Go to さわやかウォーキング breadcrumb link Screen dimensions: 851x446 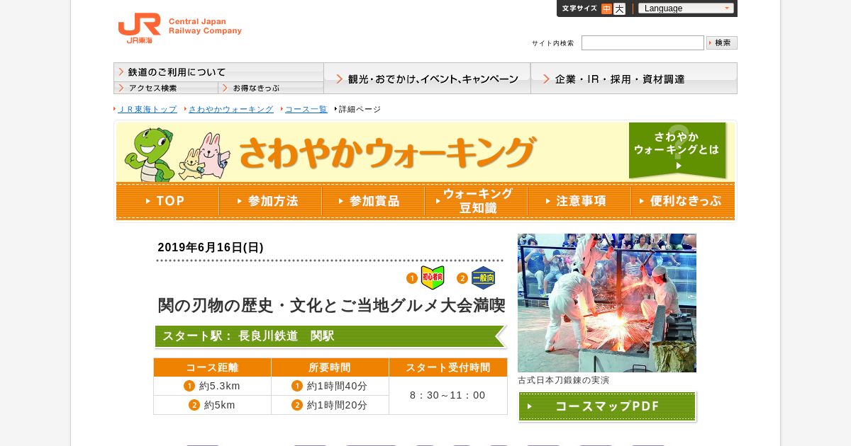pos(231,109)
